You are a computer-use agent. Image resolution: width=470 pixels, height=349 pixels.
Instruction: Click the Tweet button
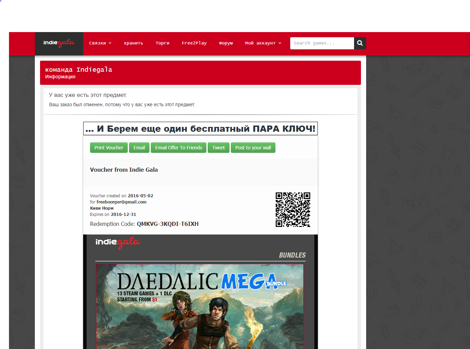[x=218, y=148]
